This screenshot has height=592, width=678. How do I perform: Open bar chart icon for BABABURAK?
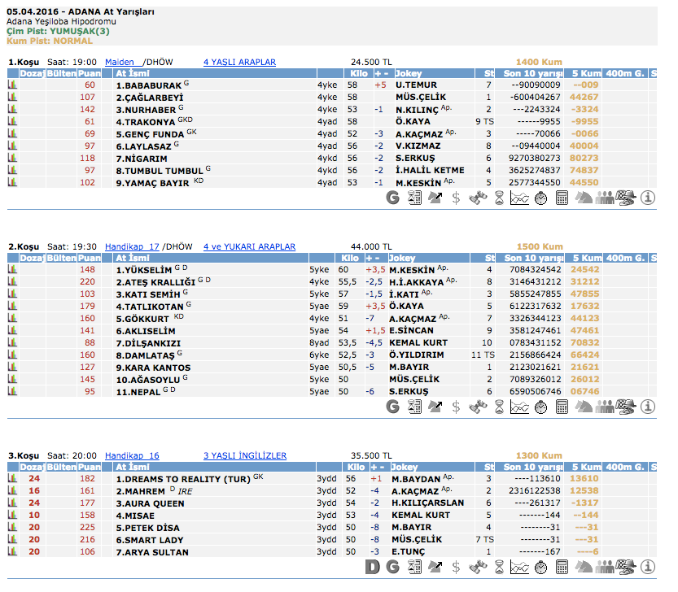pos(13,85)
